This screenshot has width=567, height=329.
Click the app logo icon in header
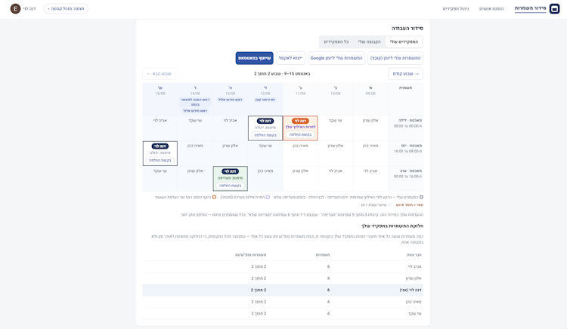pos(554,8)
